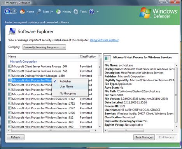This screenshot has height=149, width=182.
Task: Select Host Process for Windows Services : 860
Action: tap(43, 122)
